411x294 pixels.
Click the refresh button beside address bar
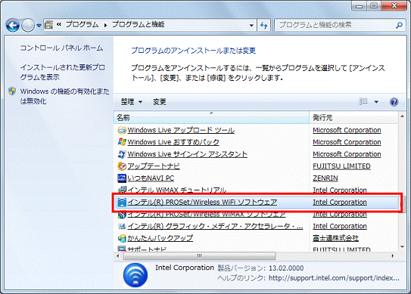pos(263,25)
